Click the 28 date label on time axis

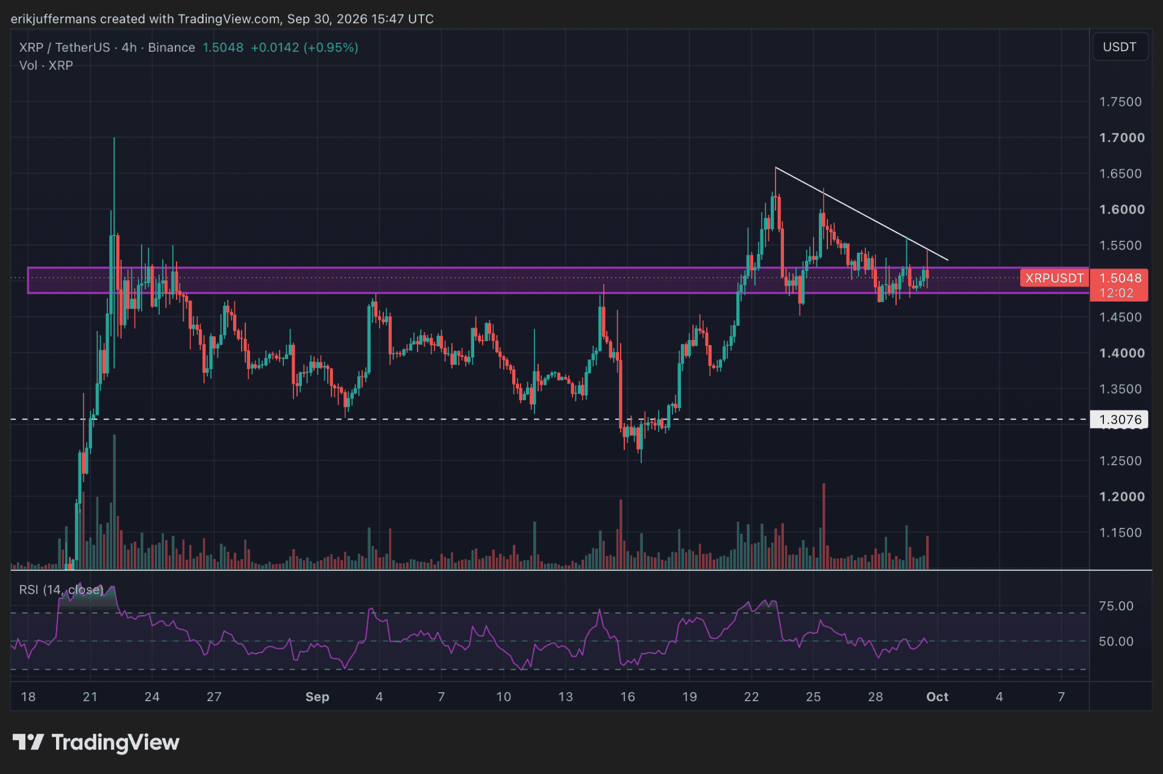click(x=876, y=697)
